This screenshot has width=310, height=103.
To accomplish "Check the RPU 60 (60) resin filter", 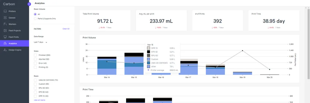I will coord(36,88).
